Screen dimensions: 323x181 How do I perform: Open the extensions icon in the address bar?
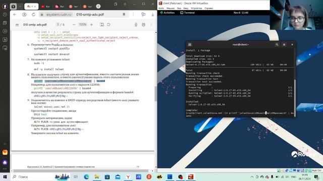click(143, 15)
